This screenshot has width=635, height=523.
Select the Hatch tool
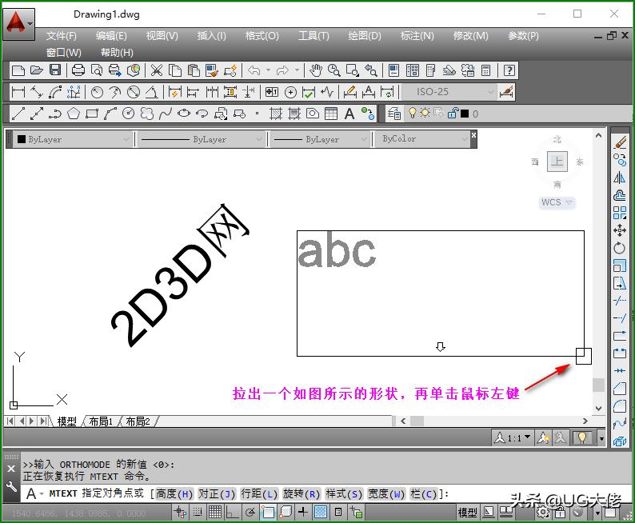pyautogui.click(x=276, y=114)
